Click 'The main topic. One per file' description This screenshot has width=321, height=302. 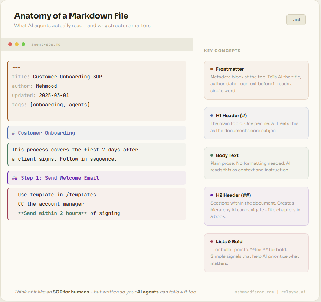254,127
